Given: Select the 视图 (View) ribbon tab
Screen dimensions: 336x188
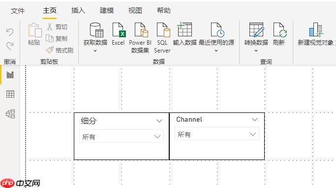Looking at the screenshot, I should pyautogui.click(x=135, y=10).
